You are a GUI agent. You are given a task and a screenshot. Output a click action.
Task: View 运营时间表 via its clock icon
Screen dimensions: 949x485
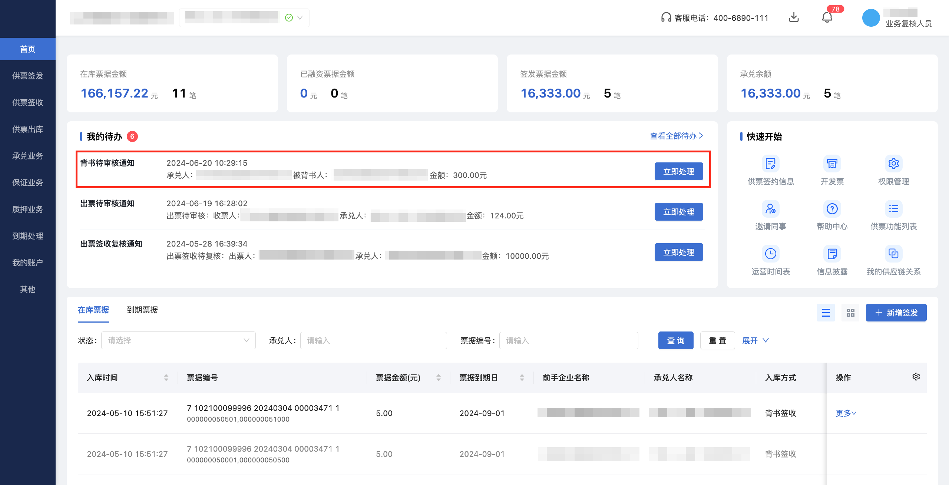(x=770, y=260)
